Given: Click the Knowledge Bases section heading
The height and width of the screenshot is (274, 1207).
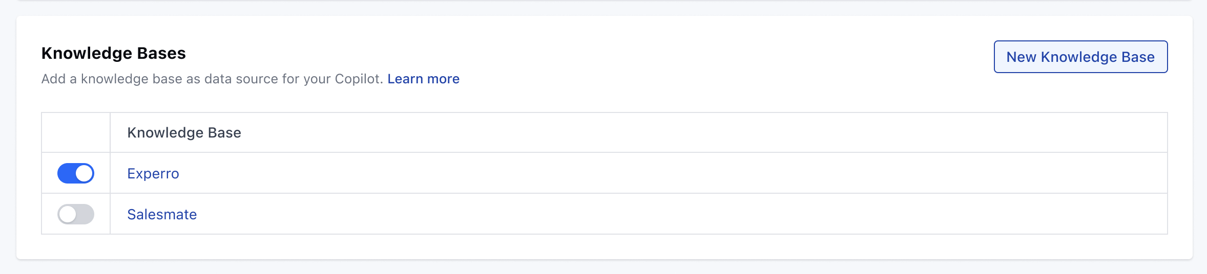Looking at the screenshot, I should coord(114,53).
